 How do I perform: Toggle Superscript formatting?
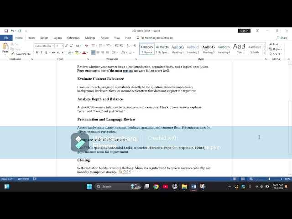[63, 52]
